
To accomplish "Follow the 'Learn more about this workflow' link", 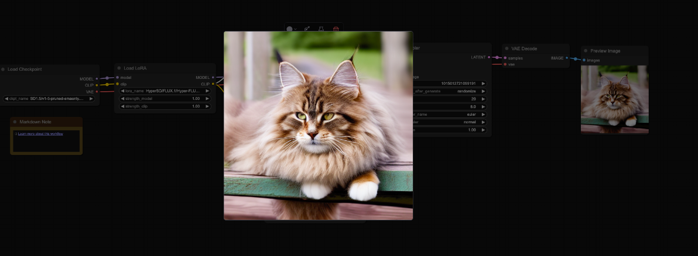I will tap(40, 134).
